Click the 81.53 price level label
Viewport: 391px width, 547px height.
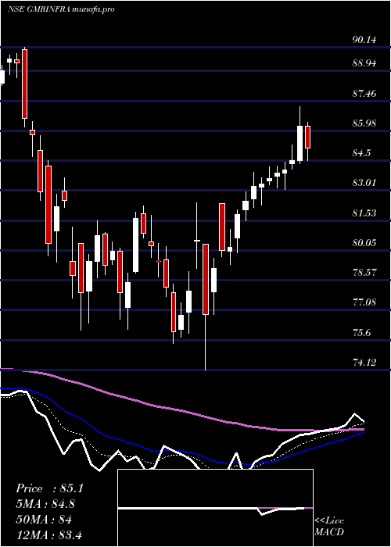point(364,213)
